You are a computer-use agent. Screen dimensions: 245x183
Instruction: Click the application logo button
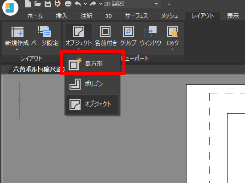(10, 7)
